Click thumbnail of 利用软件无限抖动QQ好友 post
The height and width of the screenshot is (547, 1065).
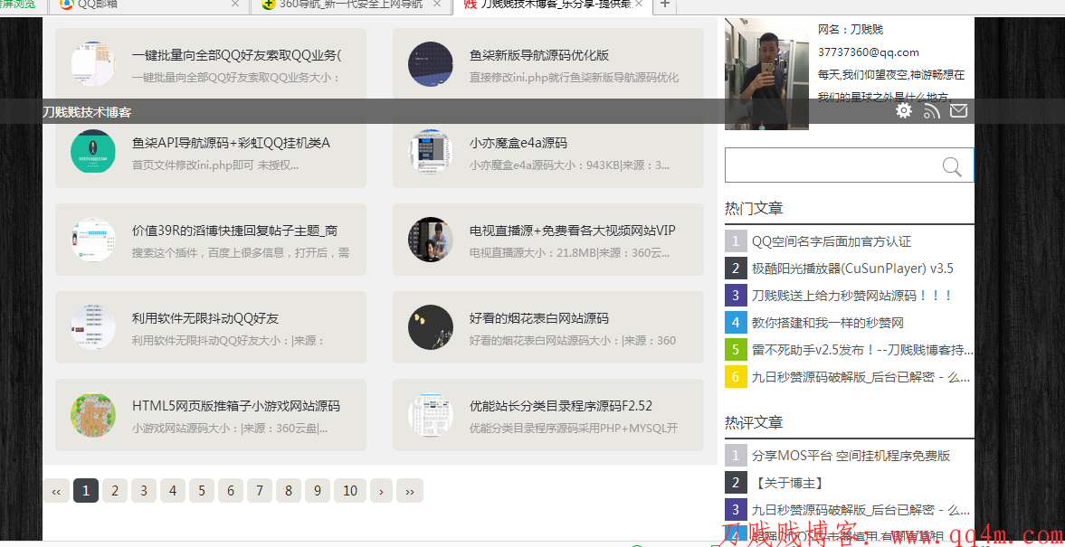click(93, 327)
